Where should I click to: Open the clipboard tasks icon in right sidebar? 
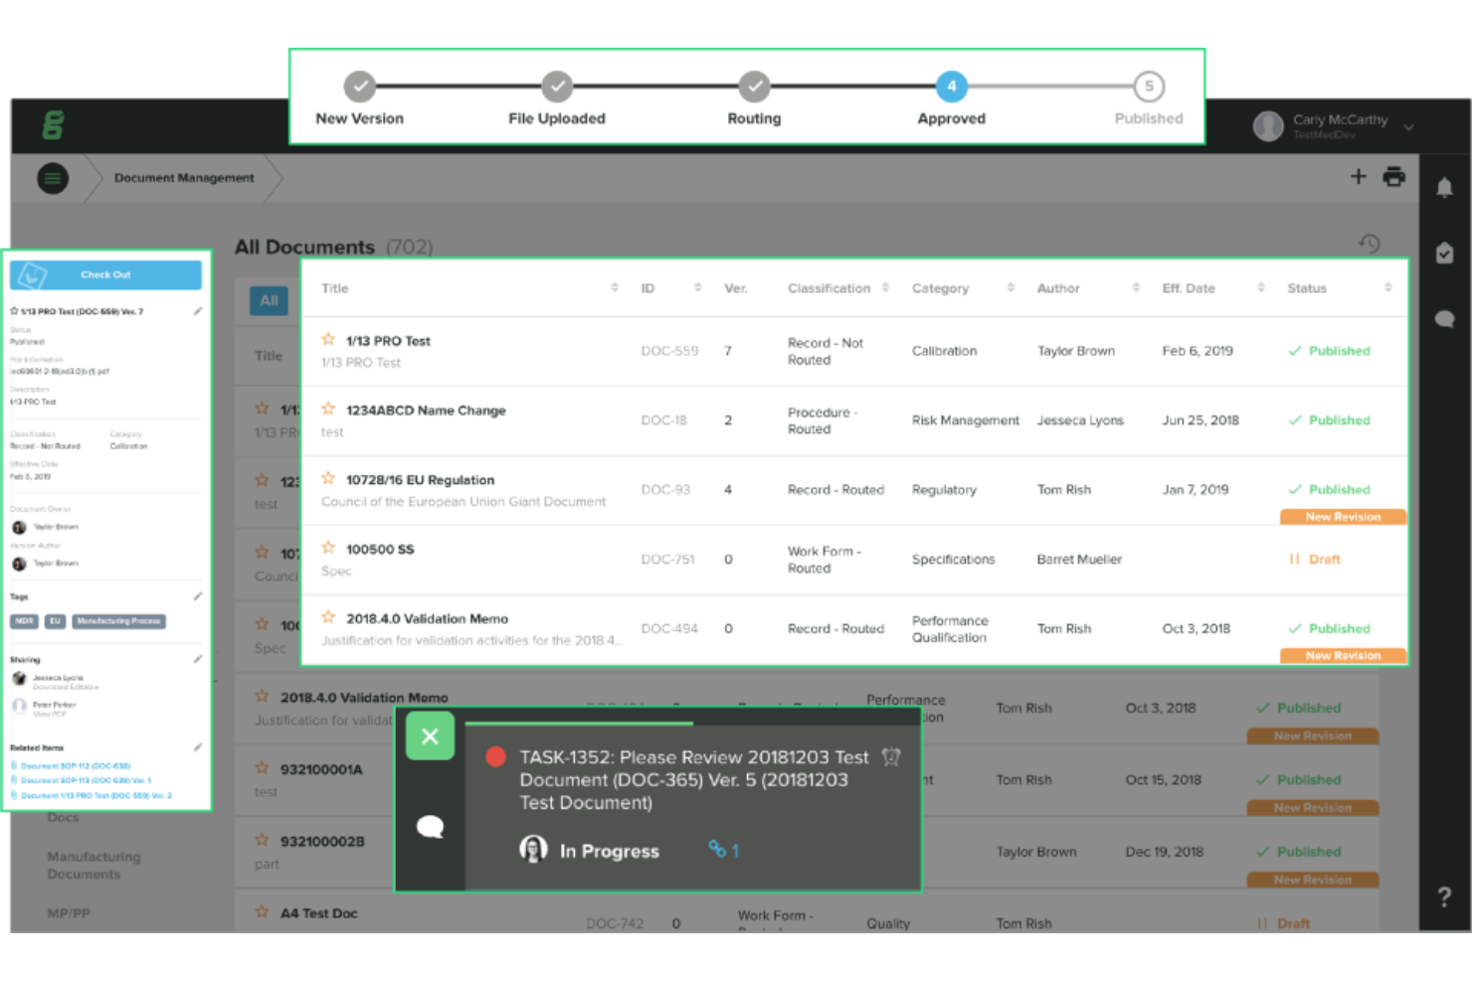coord(1444,252)
